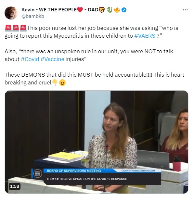
Task: Click the first red siren emoji
Action: pyautogui.click(x=8, y=28)
